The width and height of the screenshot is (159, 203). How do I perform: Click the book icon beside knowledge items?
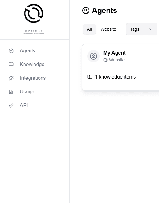[90, 77]
